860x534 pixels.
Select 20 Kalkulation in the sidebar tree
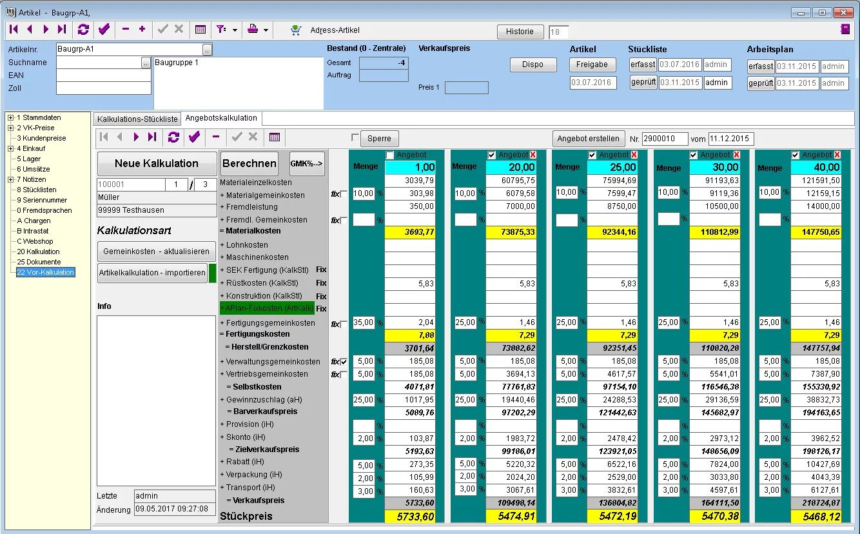38,252
